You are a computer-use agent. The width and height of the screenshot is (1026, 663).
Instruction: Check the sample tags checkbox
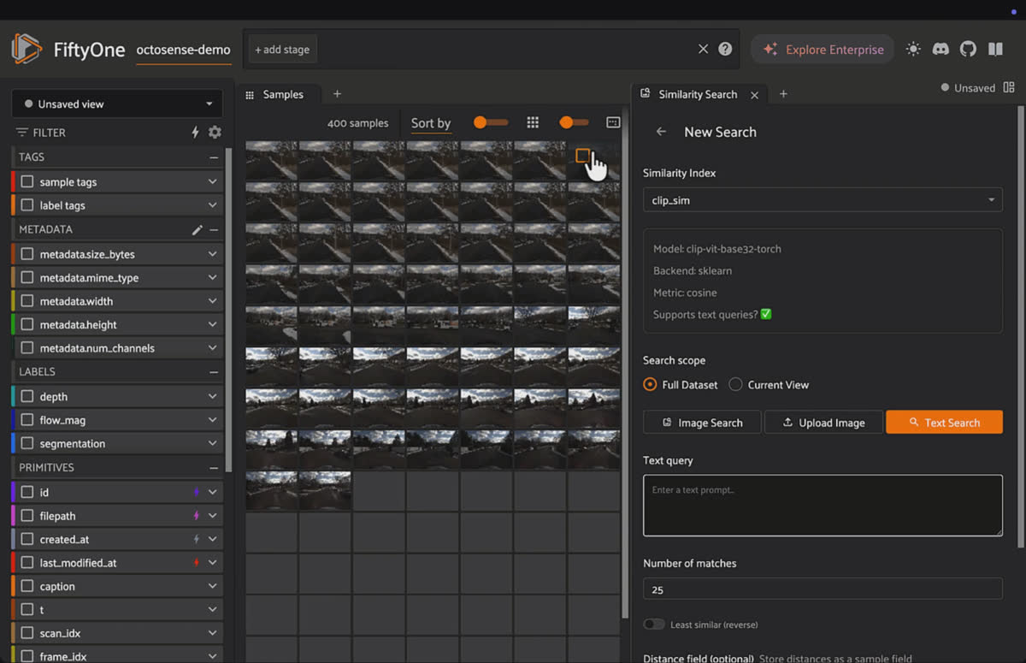[x=27, y=182]
